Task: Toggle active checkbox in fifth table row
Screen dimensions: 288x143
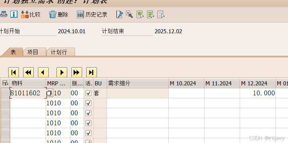Action: (x=88, y=133)
